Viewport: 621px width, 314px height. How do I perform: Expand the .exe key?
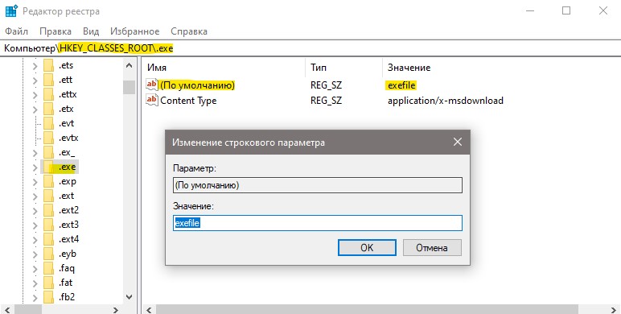[x=35, y=167]
